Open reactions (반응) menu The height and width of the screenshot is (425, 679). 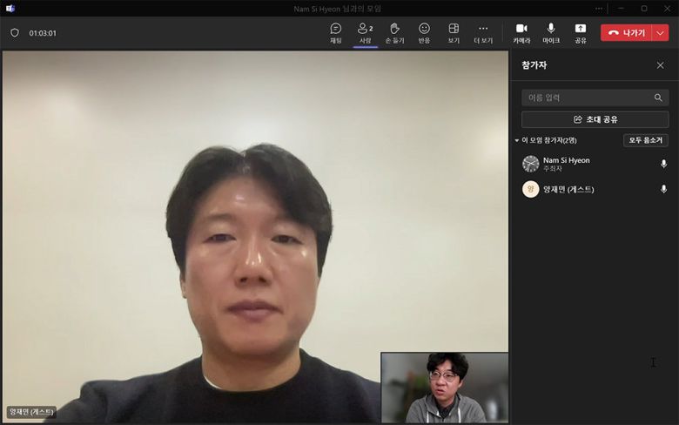coord(424,33)
